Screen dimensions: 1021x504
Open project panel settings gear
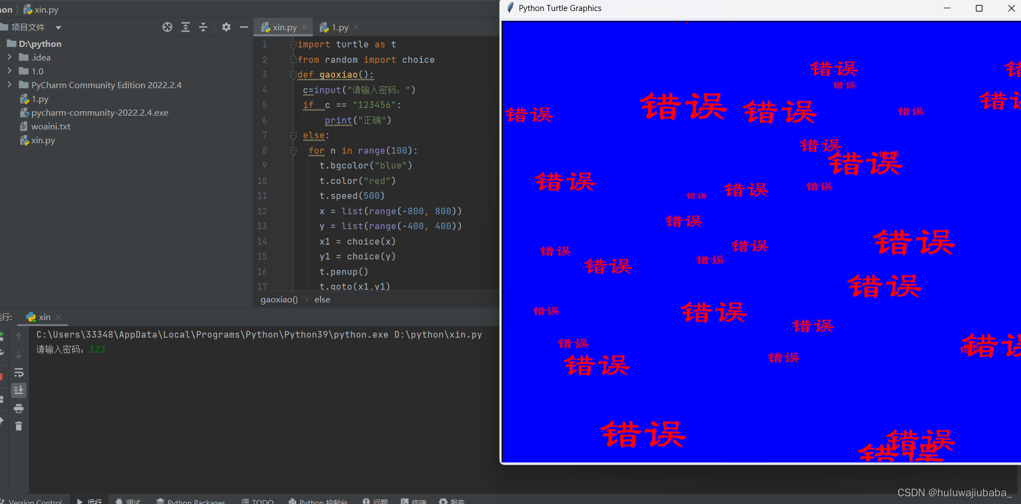(226, 27)
